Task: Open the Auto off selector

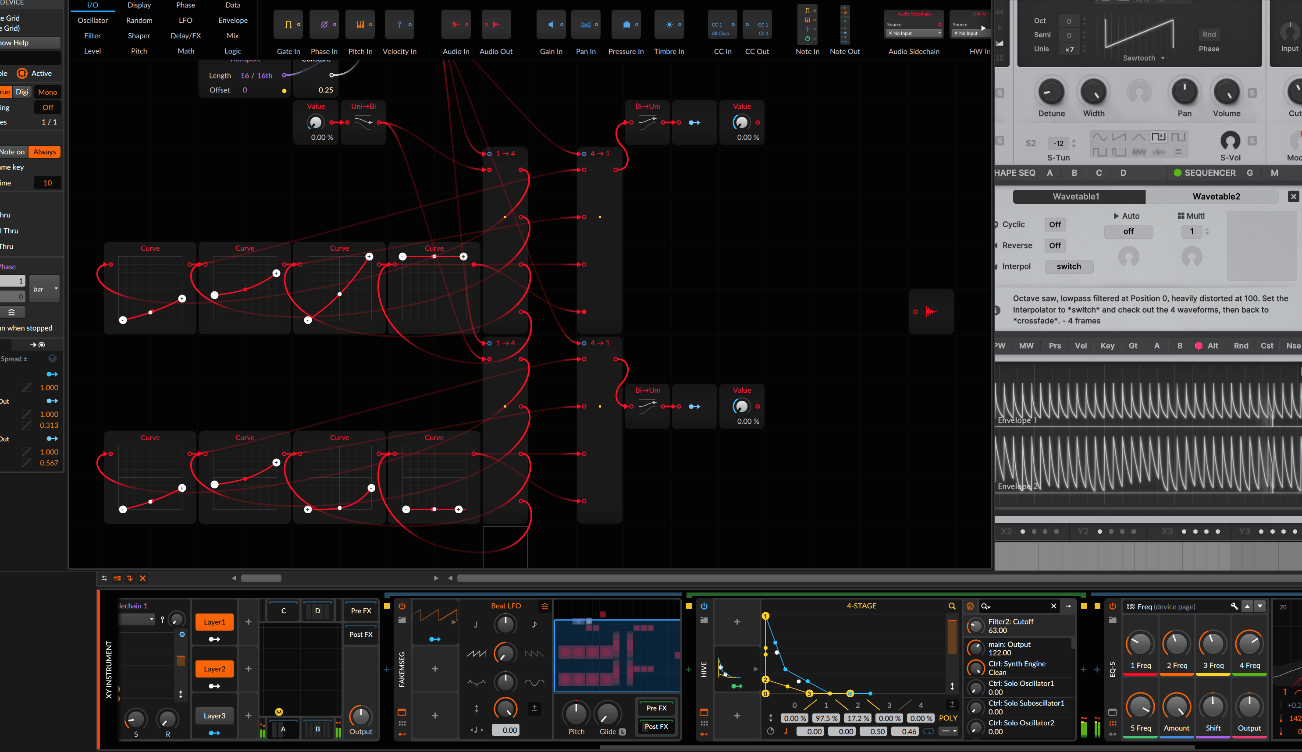Action: [x=1128, y=231]
